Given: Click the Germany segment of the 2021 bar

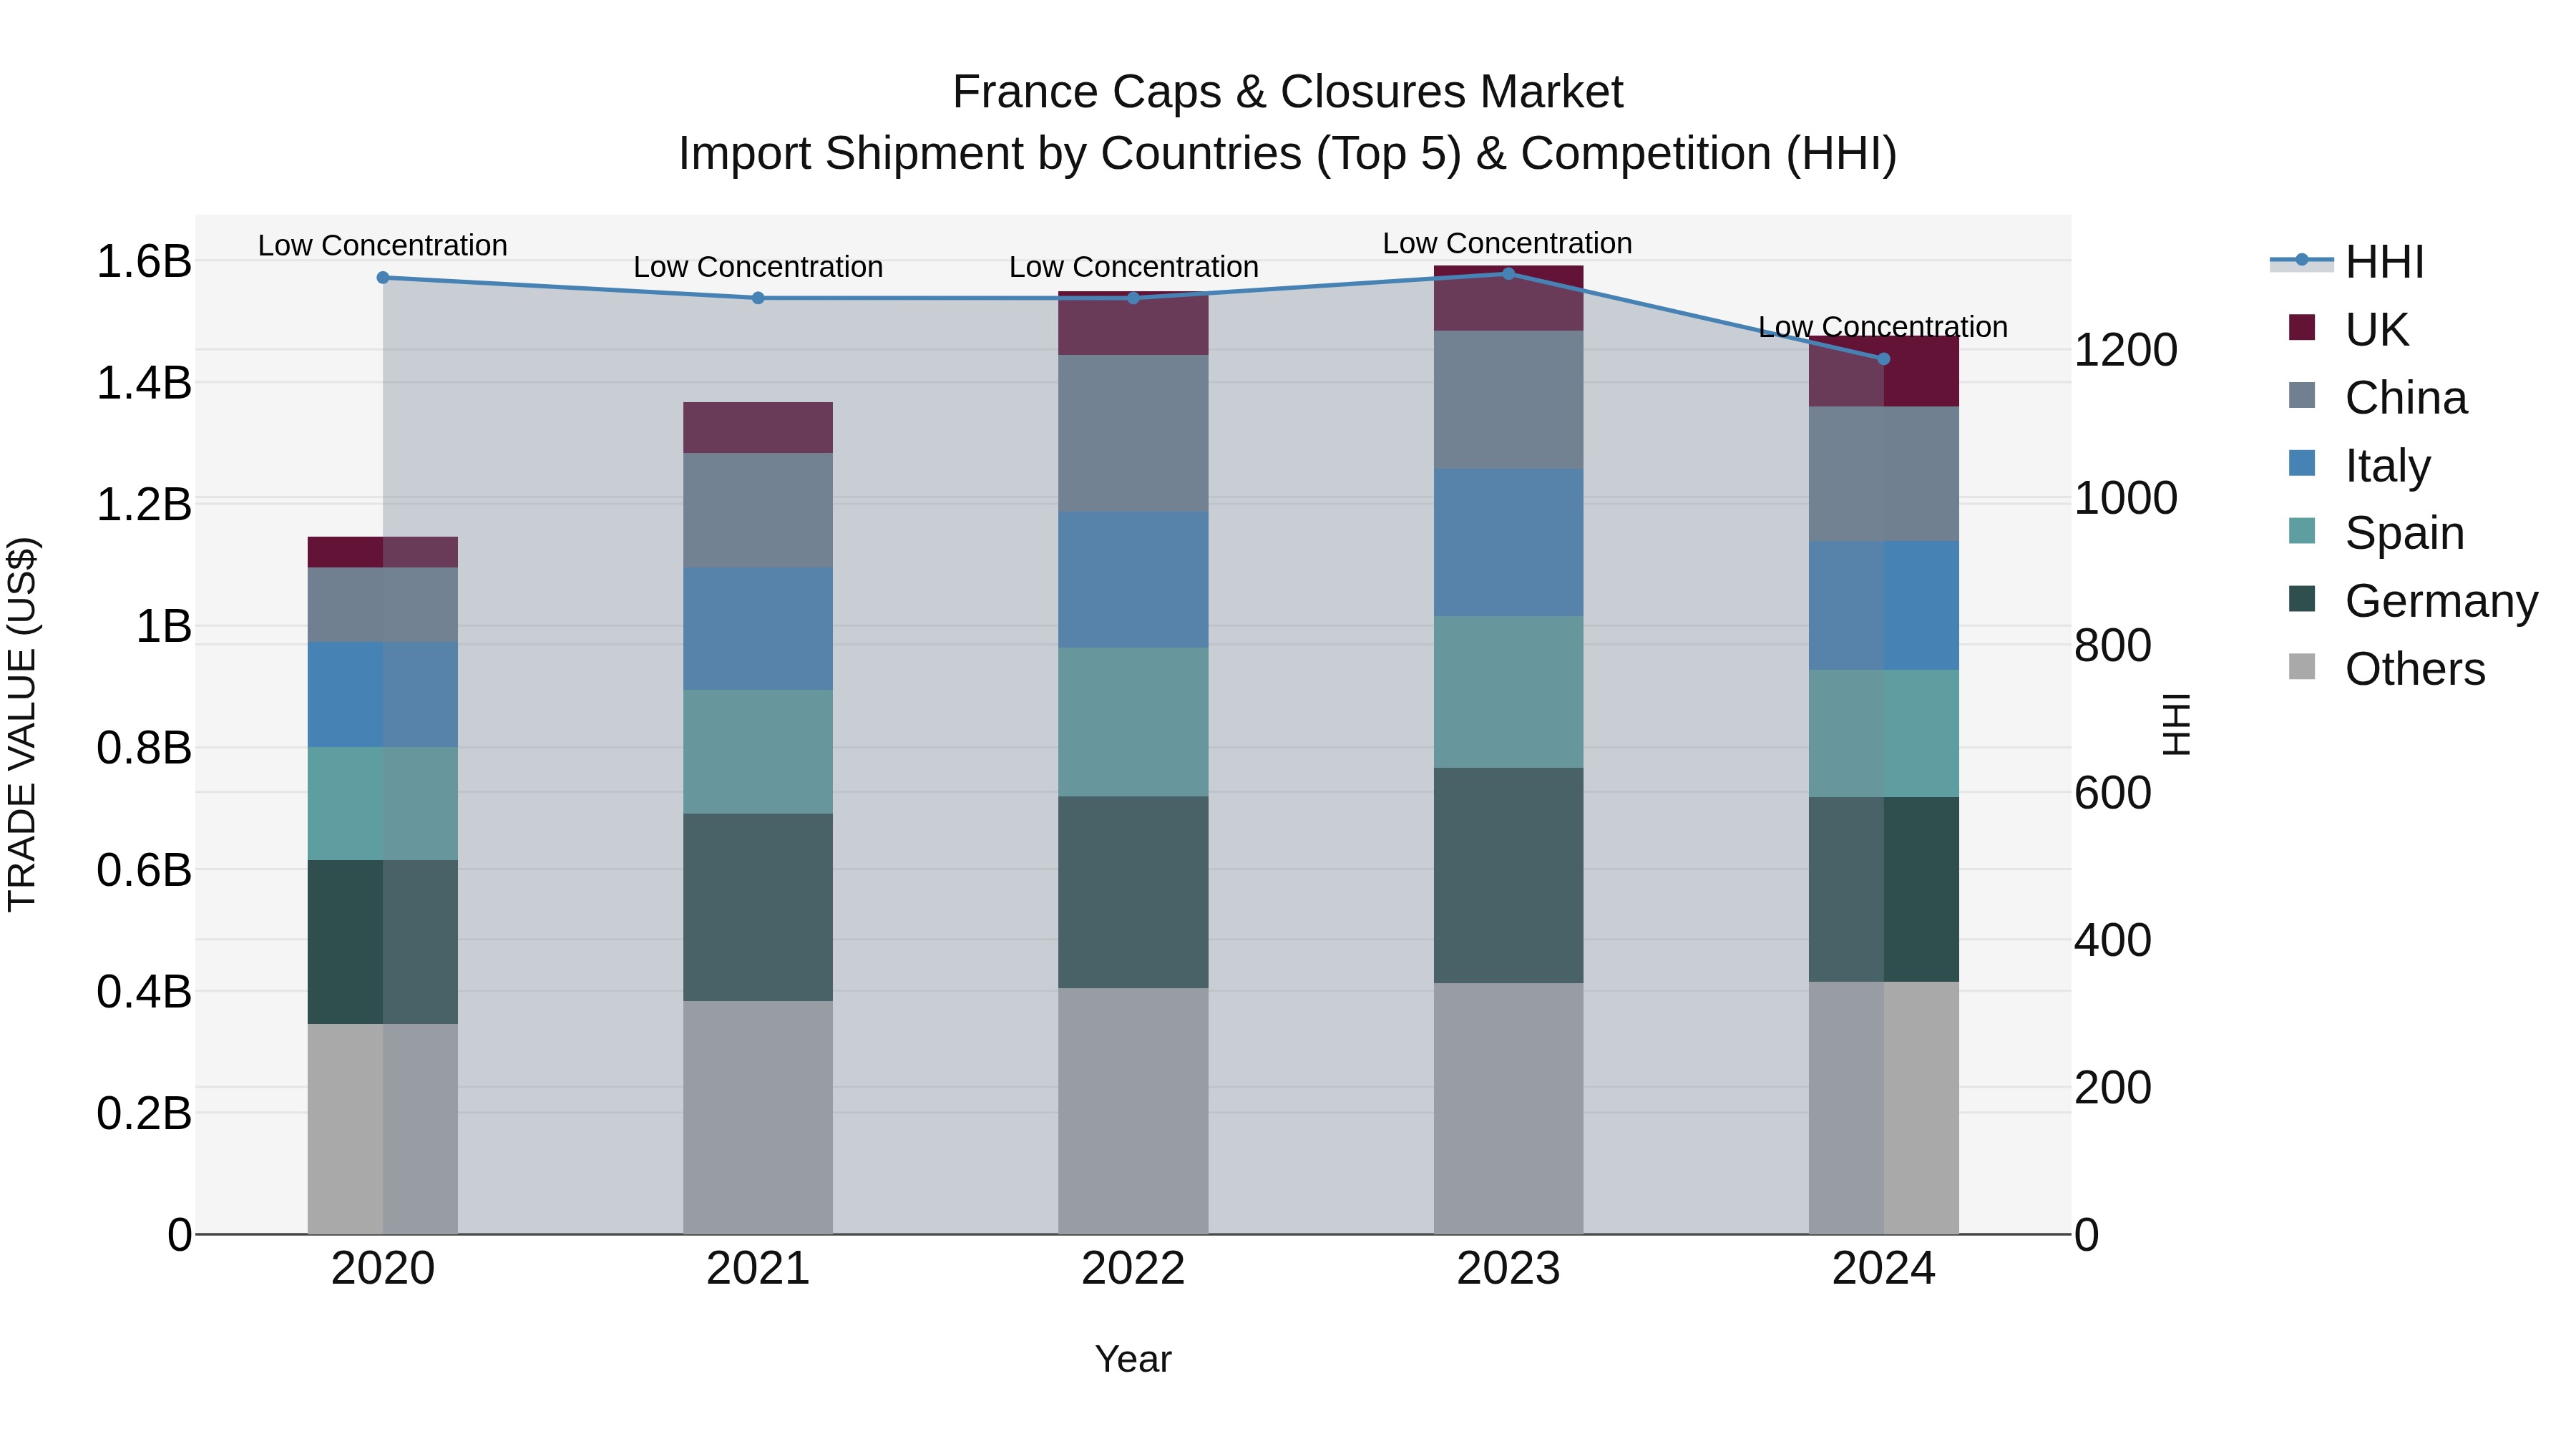Looking at the screenshot, I should point(758,907).
